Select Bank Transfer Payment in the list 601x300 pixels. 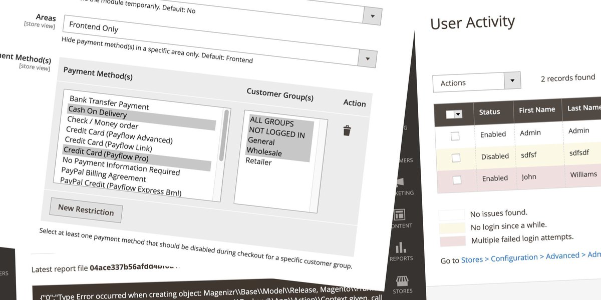[109, 103]
